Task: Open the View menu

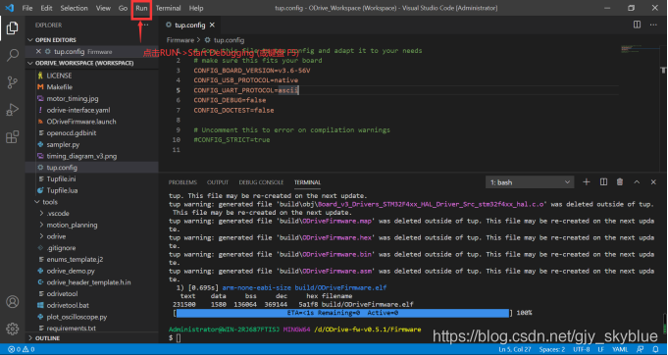Action: pyautogui.click(x=103, y=8)
